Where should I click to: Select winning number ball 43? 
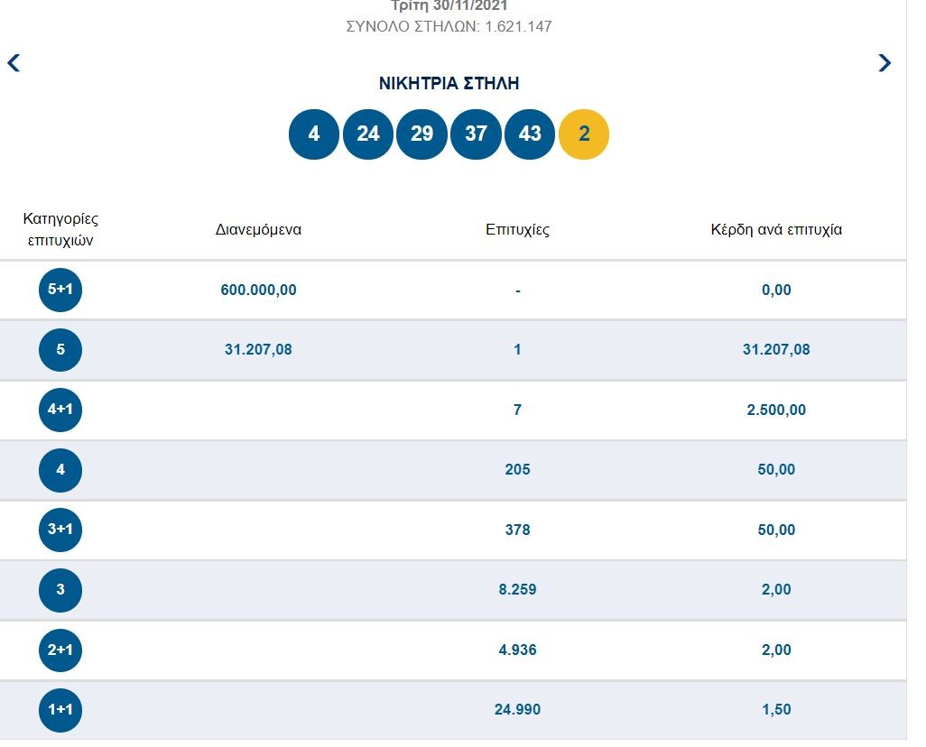click(530, 134)
